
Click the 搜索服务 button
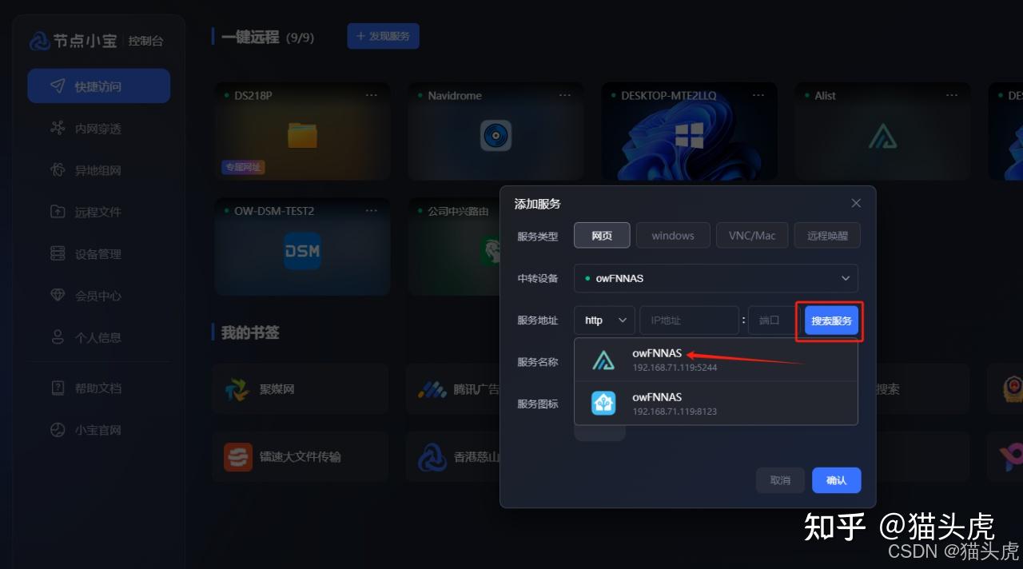point(830,320)
